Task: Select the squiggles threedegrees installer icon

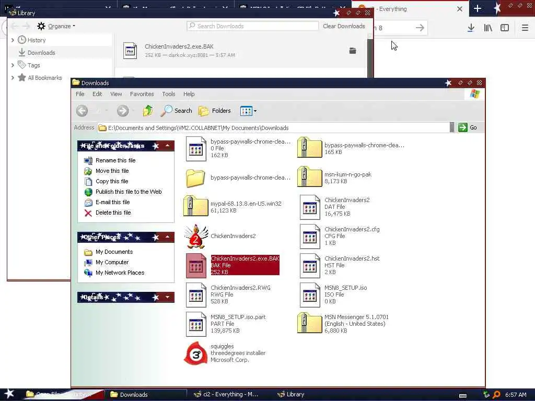Action: pos(196,353)
